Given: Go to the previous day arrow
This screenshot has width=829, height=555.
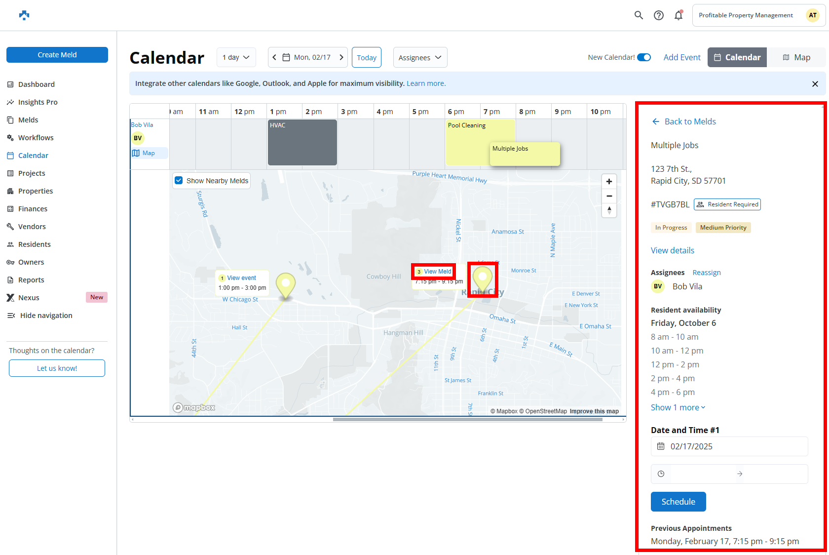Looking at the screenshot, I should 275,57.
